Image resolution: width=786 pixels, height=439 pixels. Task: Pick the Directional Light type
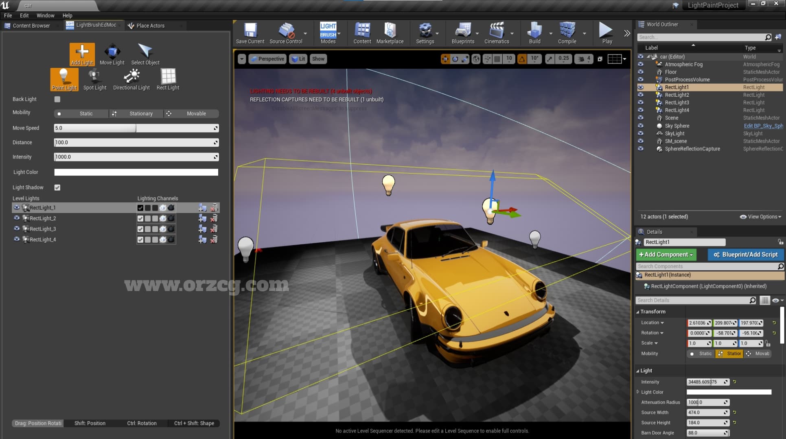pos(131,79)
